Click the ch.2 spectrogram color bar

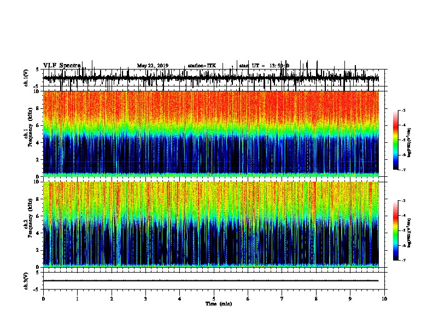[x=395, y=230]
